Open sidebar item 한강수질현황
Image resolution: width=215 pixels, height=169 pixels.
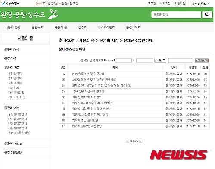[13, 153]
